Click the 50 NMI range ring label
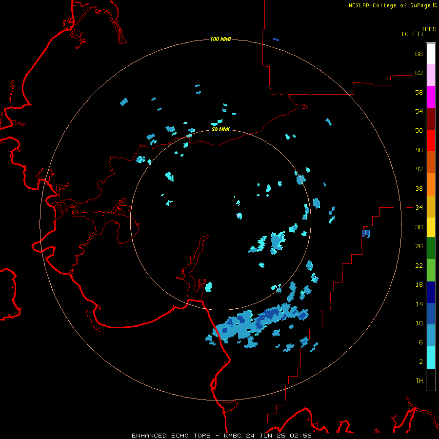This screenshot has width=439, height=439. [x=220, y=129]
